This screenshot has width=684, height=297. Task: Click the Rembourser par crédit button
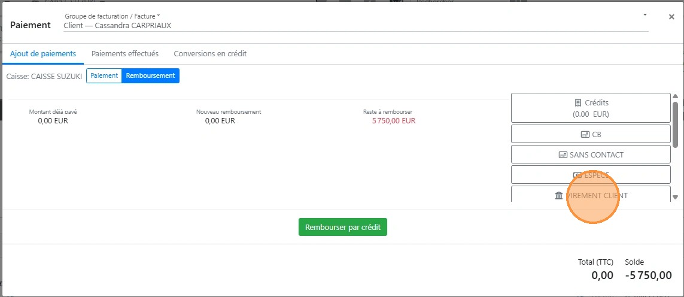(343, 228)
